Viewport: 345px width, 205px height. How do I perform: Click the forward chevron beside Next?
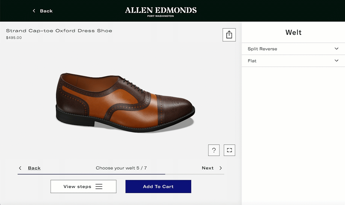pyautogui.click(x=221, y=168)
